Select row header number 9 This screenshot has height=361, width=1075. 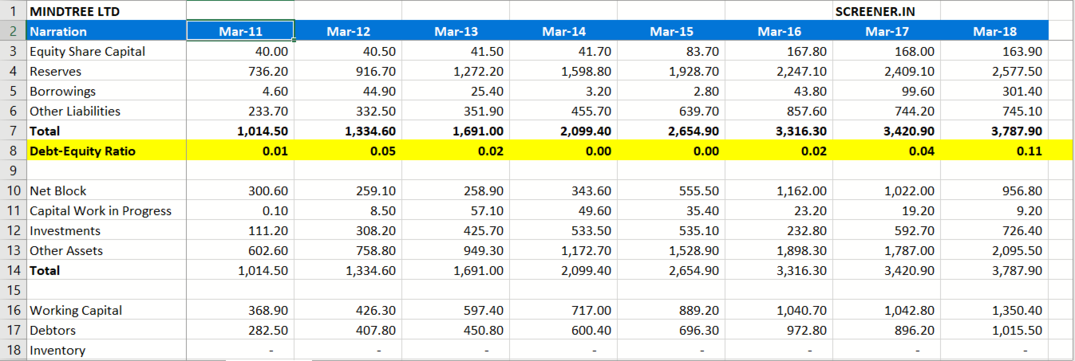[x=14, y=171]
